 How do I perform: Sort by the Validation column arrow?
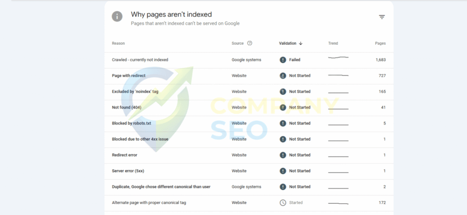301,43
